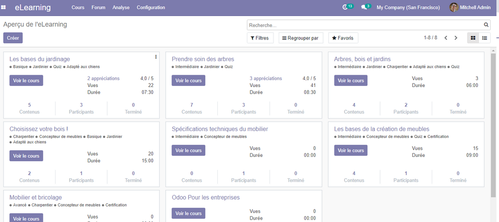Open the activities clock icon

click(x=345, y=7)
